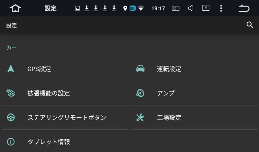259x152 pixels.
Task: Select 拡張機能の設定 option
Action: [x=65, y=93]
